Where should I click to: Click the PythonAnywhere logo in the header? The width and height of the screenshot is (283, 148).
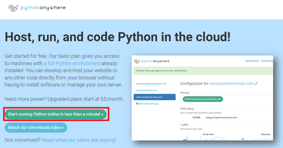click(37, 8)
